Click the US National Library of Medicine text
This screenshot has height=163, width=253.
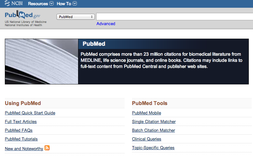tap(26, 22)
